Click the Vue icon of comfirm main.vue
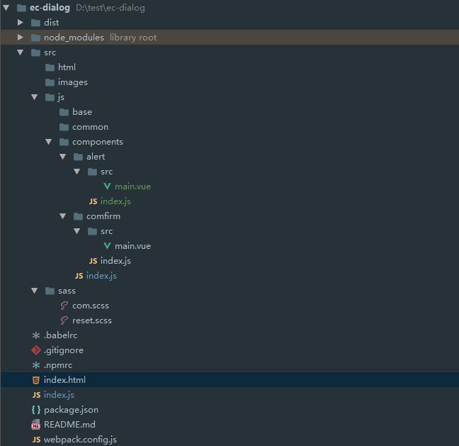The width and height of the screenshot is (459, 446). click(107, 246)
